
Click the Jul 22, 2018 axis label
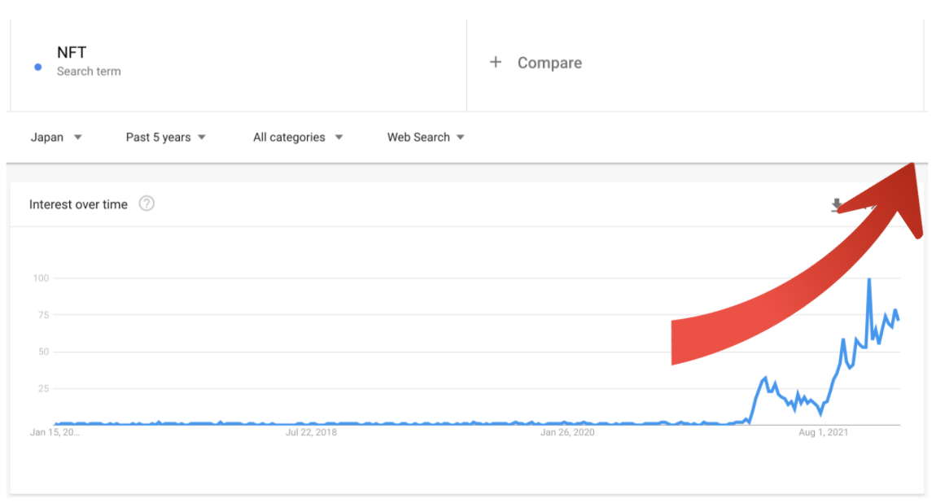(x=311, y=432)
